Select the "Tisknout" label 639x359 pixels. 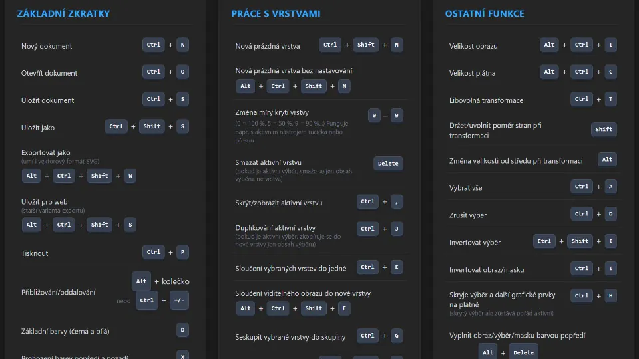[x=35, y=253]
